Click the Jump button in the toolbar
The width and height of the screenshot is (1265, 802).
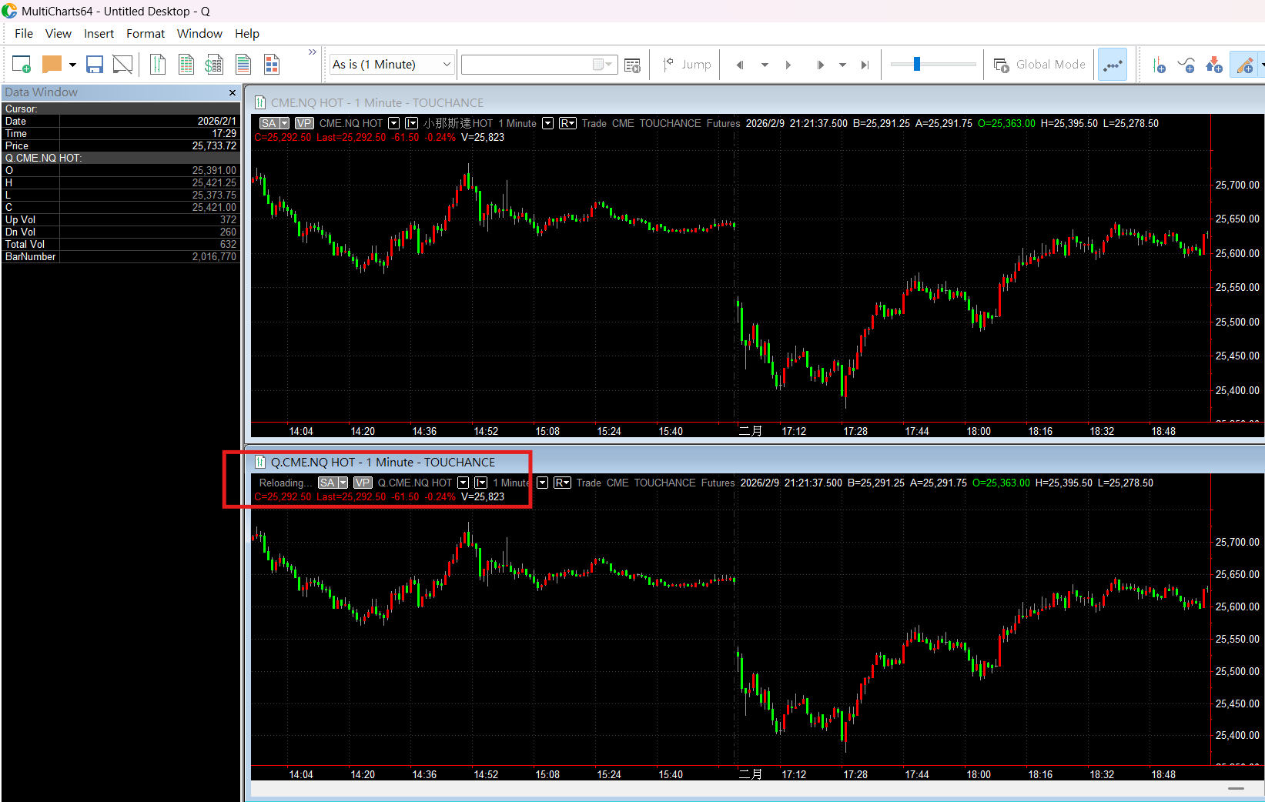tap(687, 65)
